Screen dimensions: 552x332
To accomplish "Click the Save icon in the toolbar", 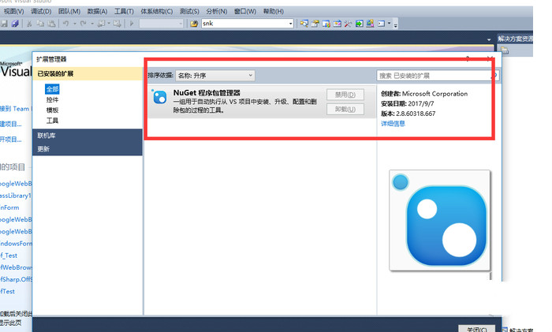I will coord(4,24).
